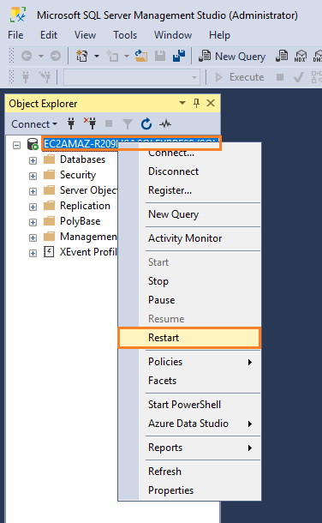322x523 pixels.
Task: Click the Disconnect icon in Object Explorer
Action: pyautogui.click(x=90, y=123)
